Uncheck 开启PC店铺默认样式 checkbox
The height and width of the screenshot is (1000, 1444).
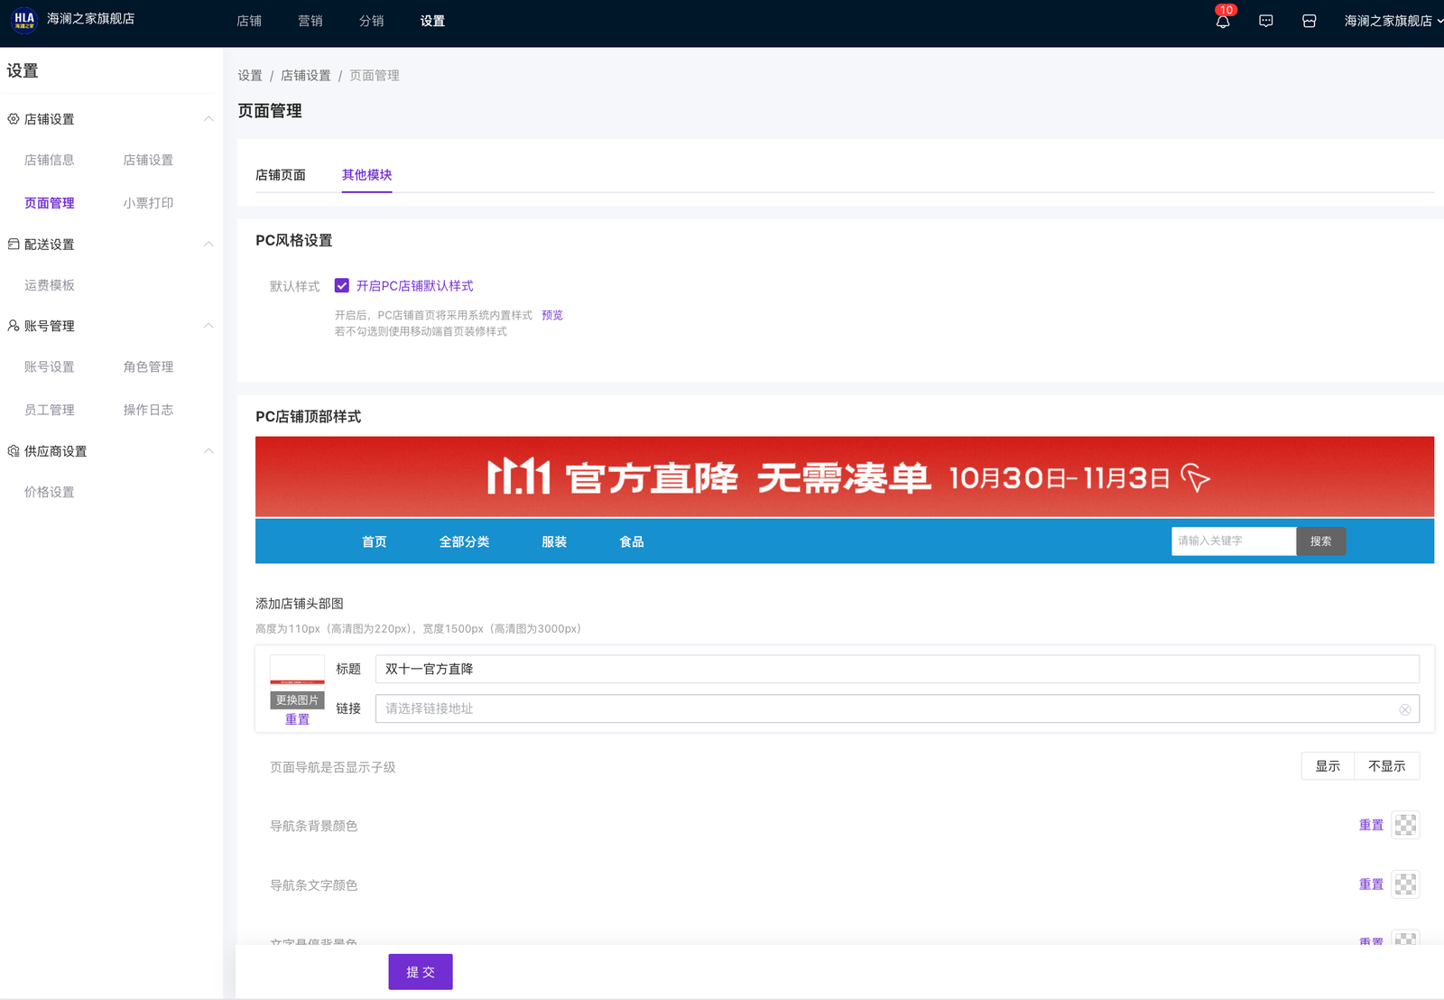pos(342,286)
